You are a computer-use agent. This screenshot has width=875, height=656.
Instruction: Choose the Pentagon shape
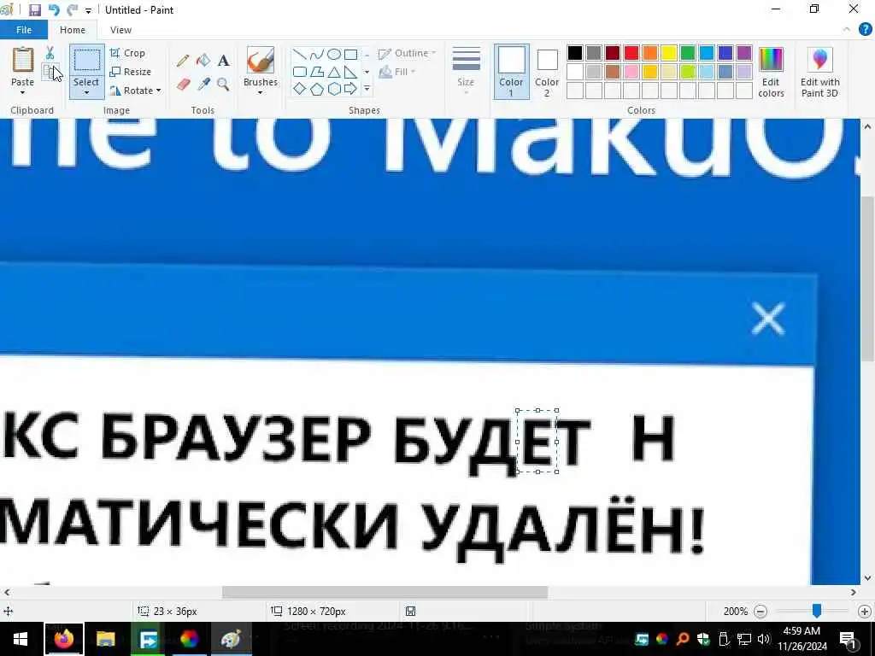click(x=316, y=89)
